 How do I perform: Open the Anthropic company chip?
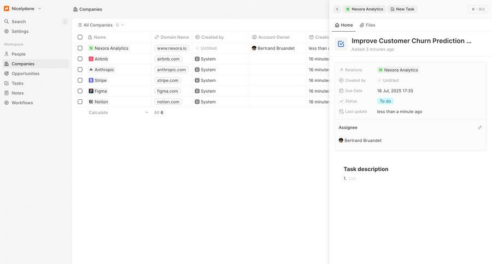click(101, 69)
